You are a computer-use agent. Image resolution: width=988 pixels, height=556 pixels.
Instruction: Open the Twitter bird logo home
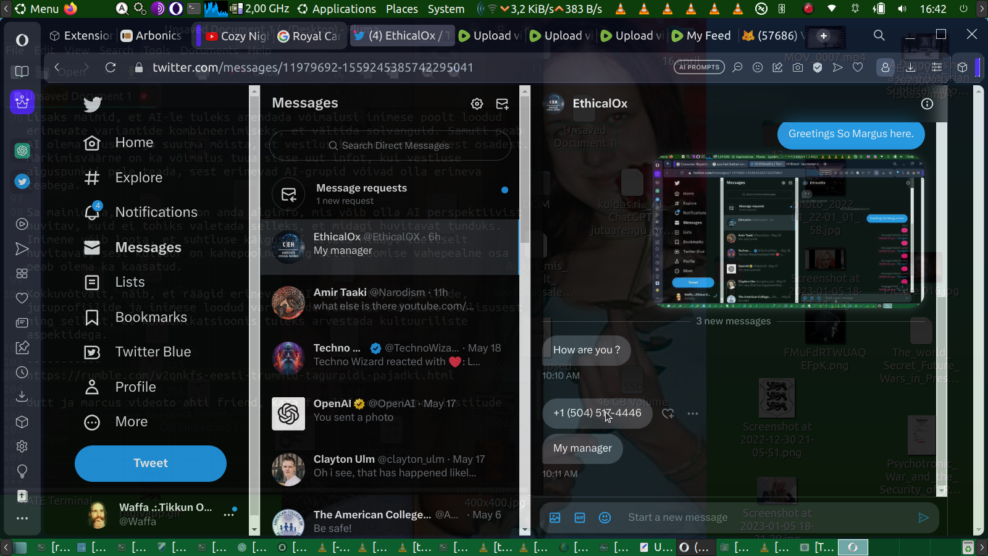(93, 104)
